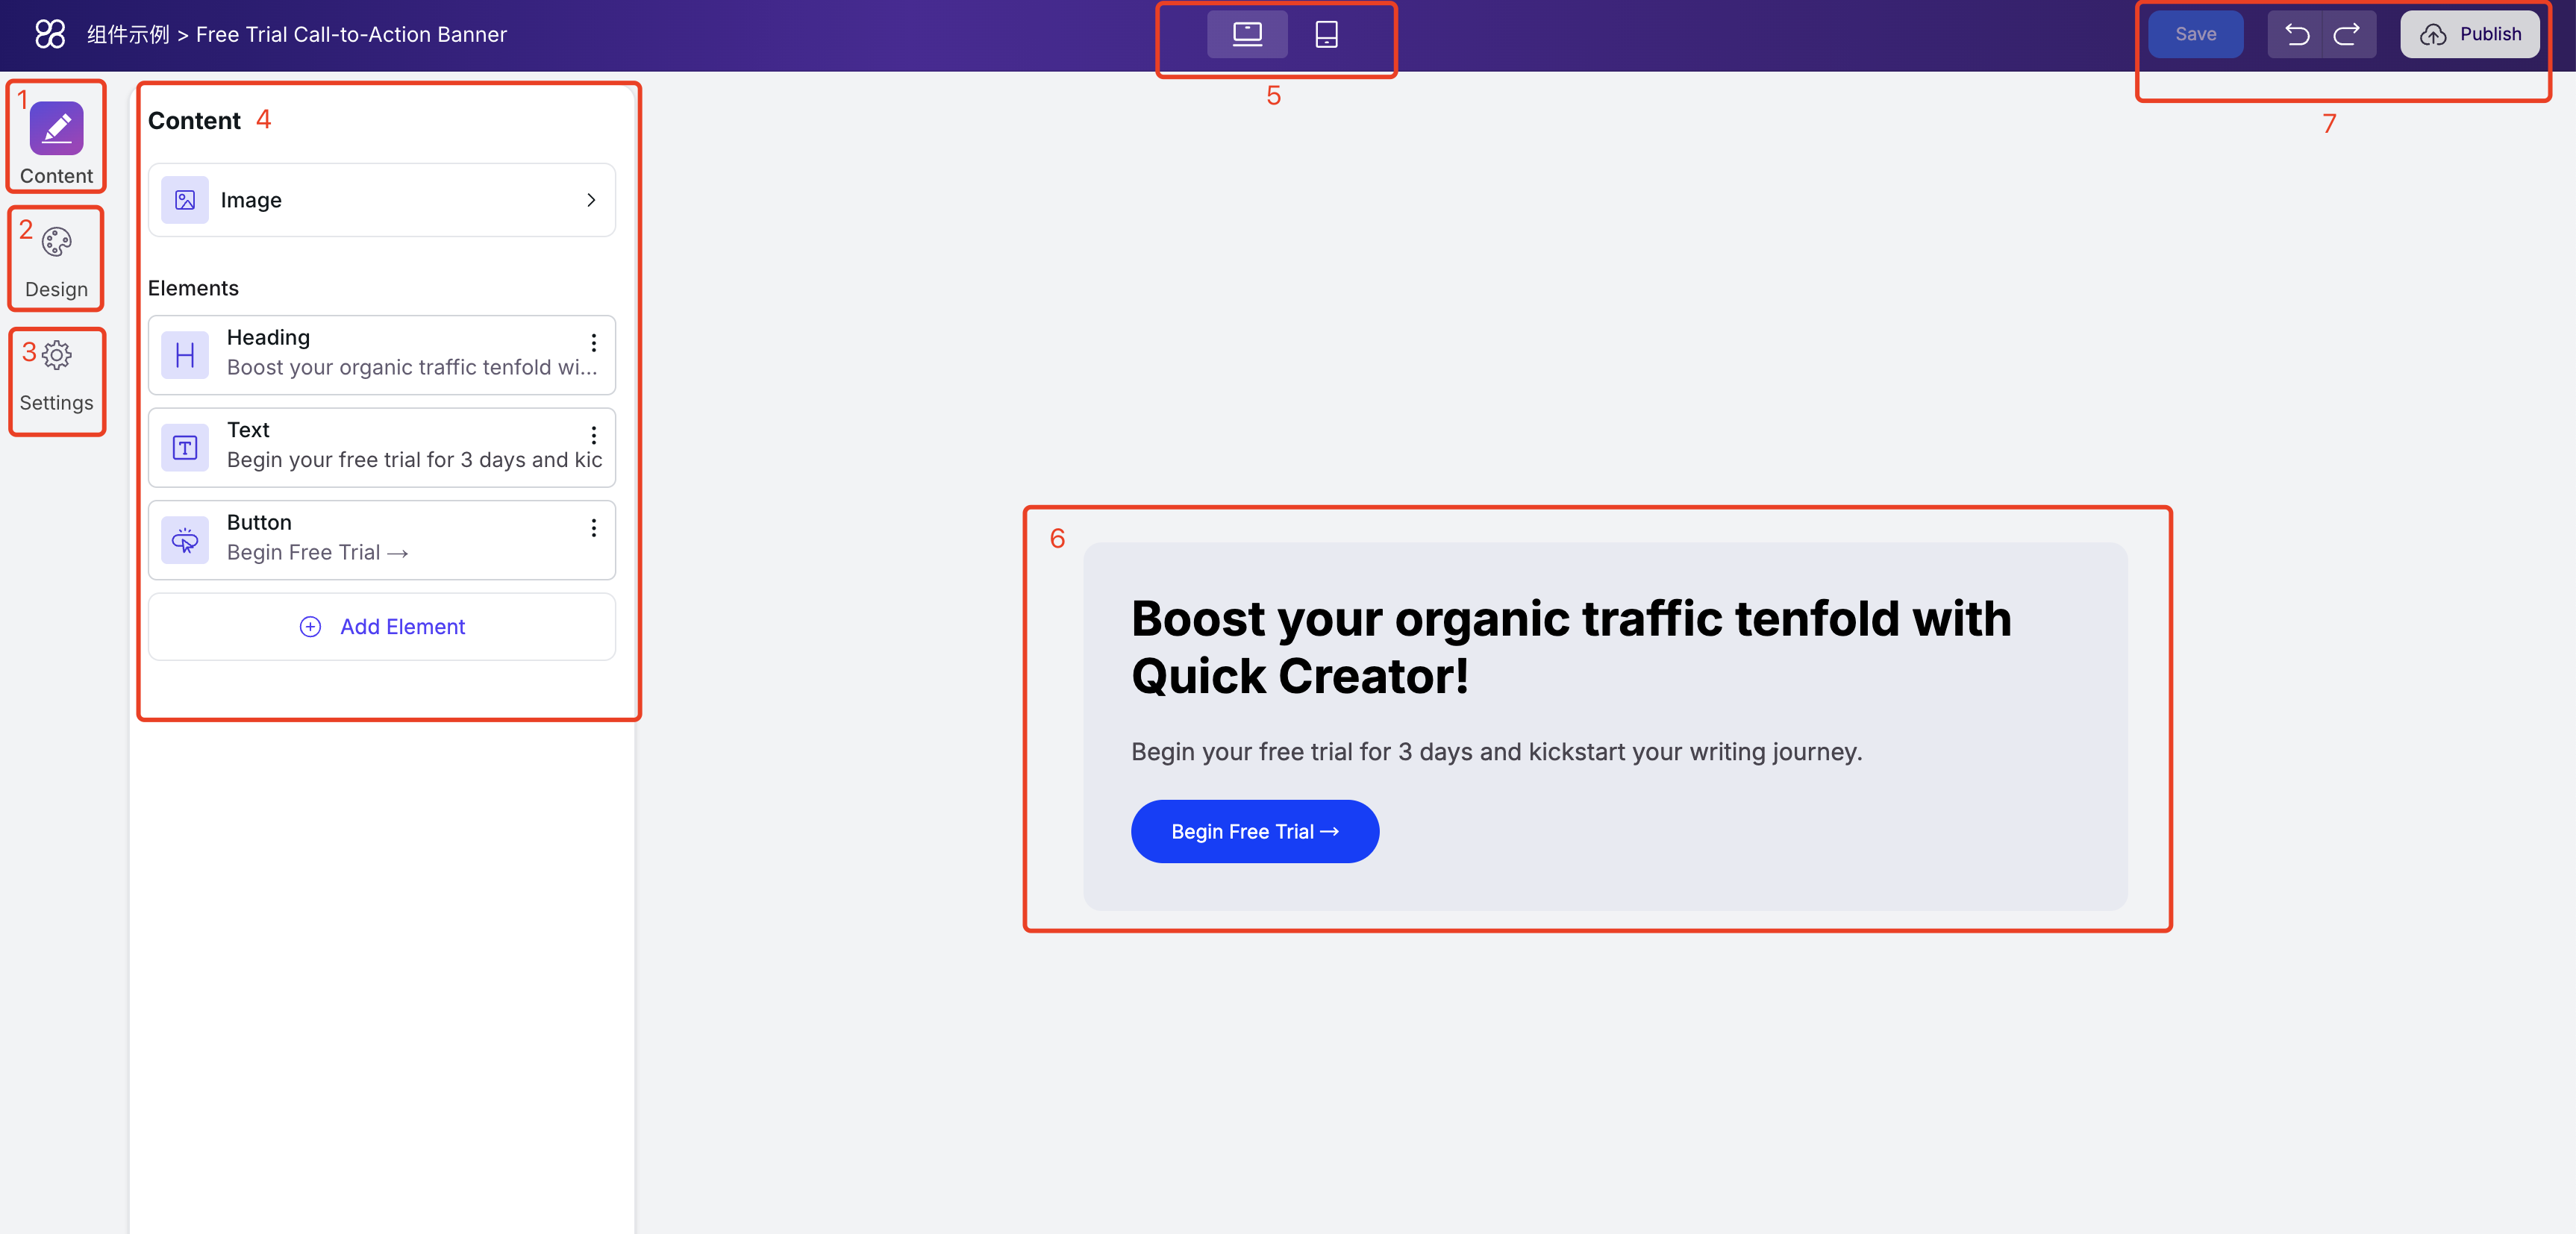Click the Quick Creator logo icon
Screen dimensions: 2576x1234
(50, 34)
